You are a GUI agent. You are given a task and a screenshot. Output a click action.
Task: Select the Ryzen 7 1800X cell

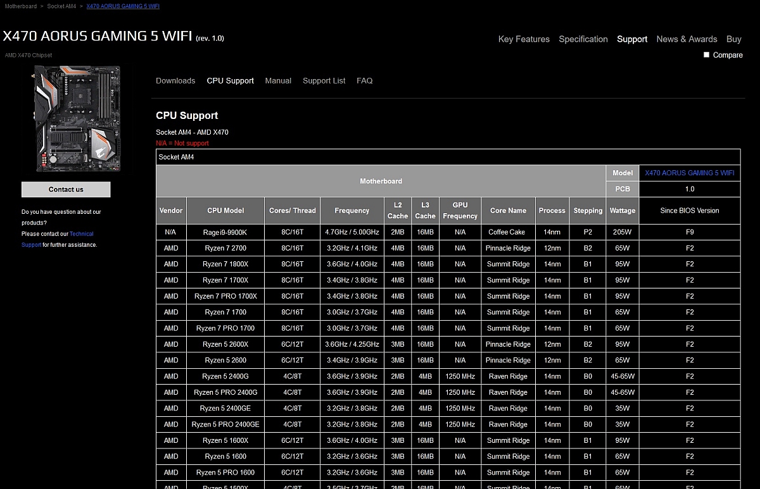pyautogui.click(x=225, y=264)
